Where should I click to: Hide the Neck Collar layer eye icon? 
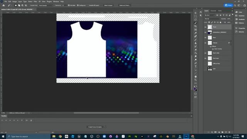click(205, 53)
